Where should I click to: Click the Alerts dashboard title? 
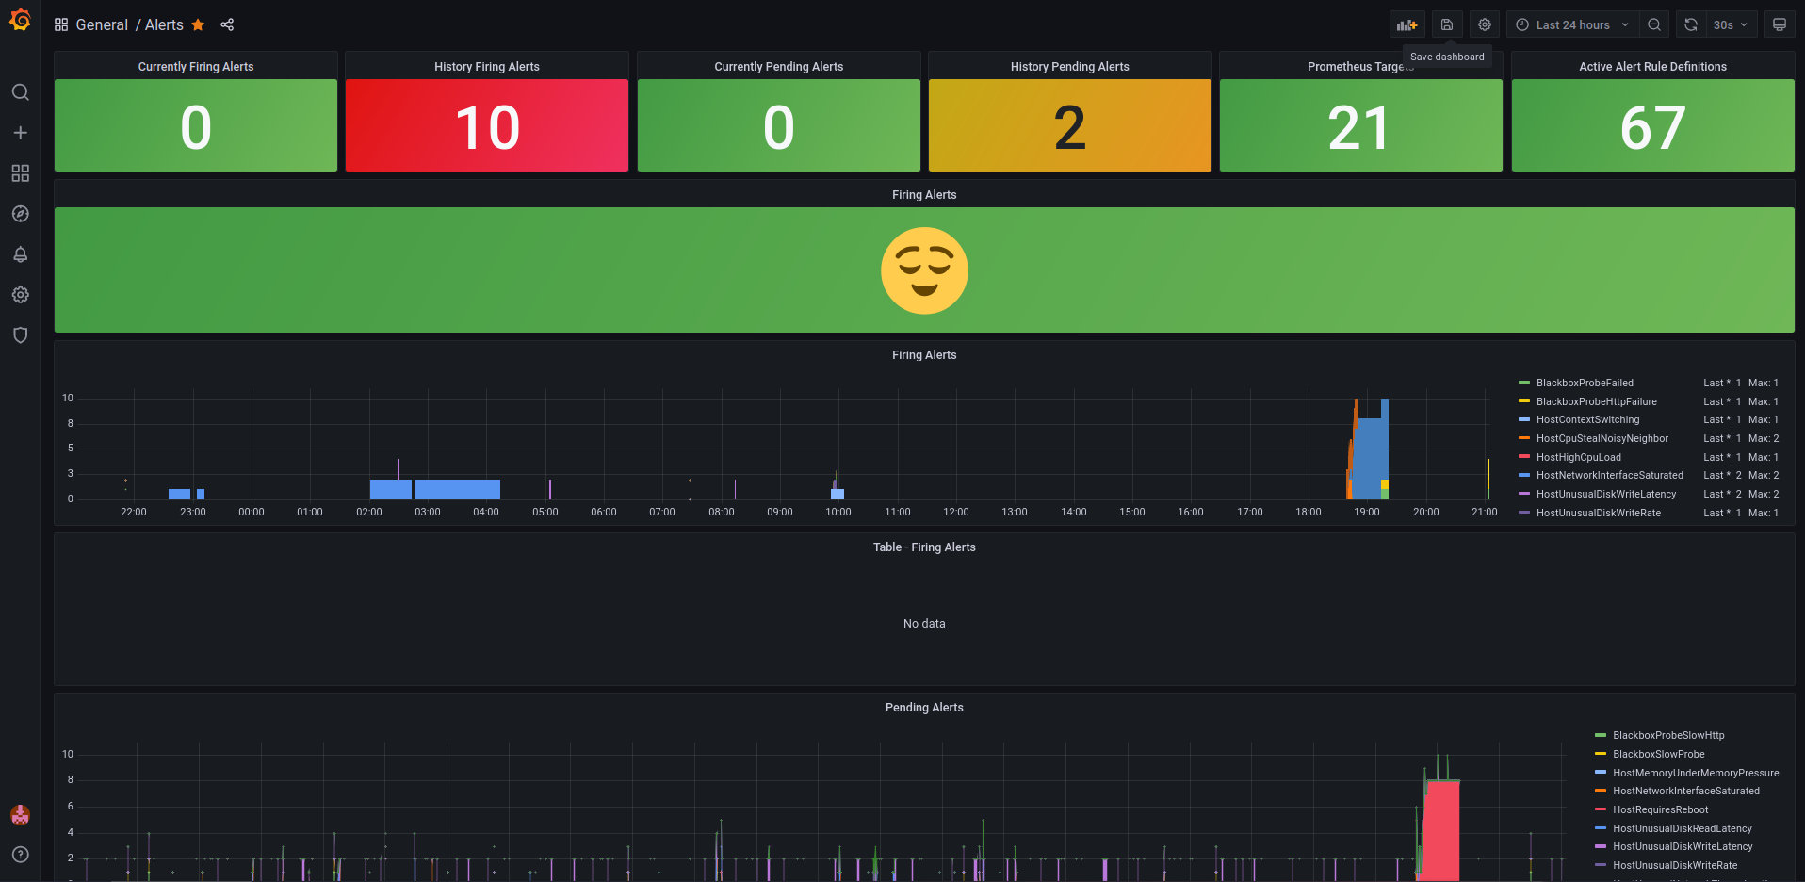click(x=164, y=25)
